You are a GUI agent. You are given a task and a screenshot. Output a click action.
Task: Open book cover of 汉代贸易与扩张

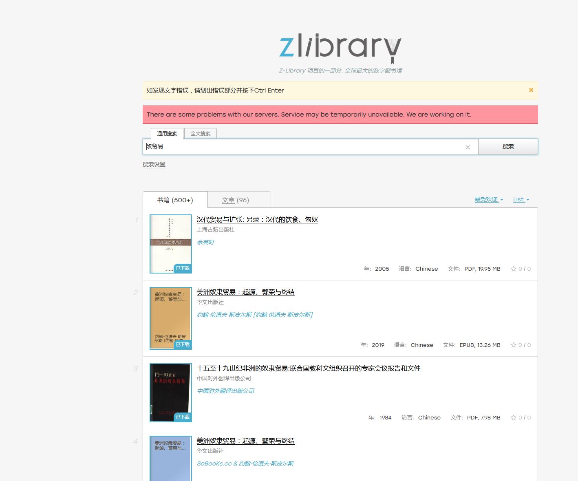pyautogui.click(x=171, y=244)
